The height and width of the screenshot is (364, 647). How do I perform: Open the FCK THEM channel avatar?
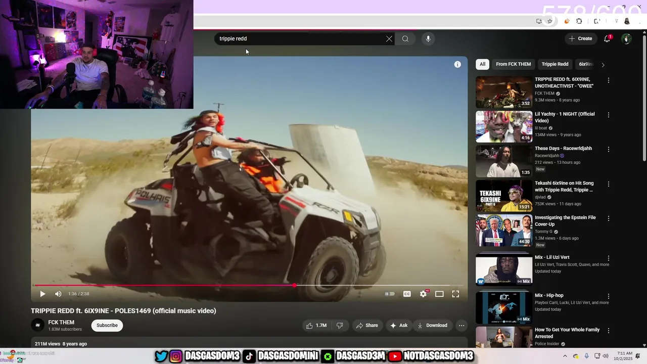(x=37, y=325)
